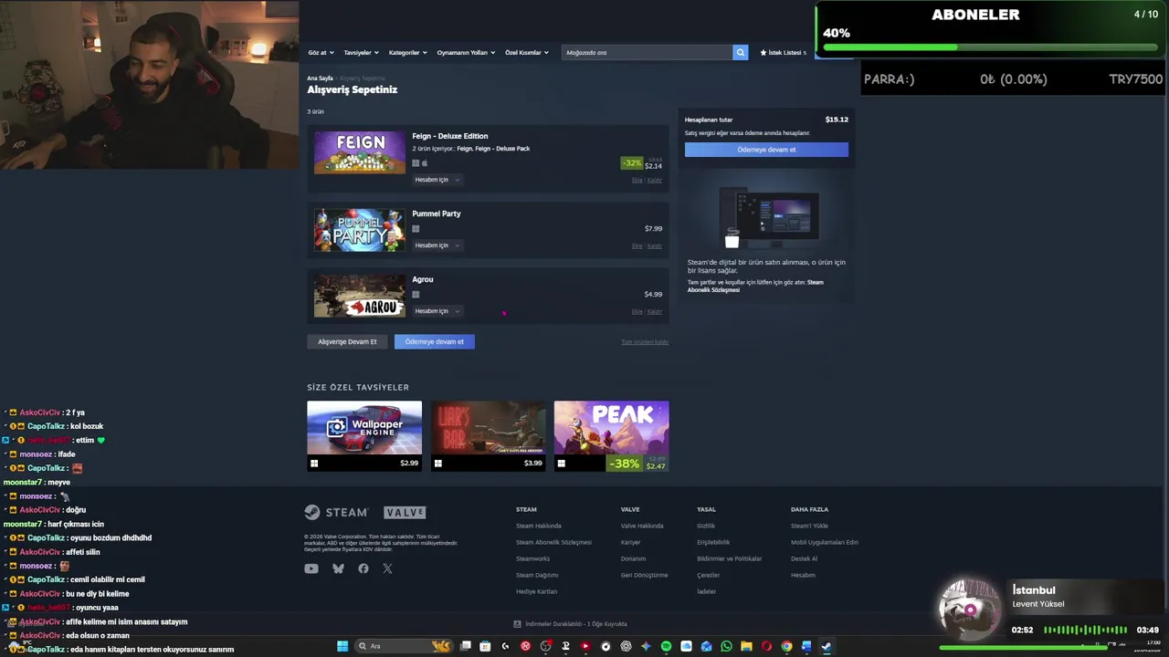Open Valve Hakkında footer link
The width and height of the screenshot is (1169, 657).
642,526
